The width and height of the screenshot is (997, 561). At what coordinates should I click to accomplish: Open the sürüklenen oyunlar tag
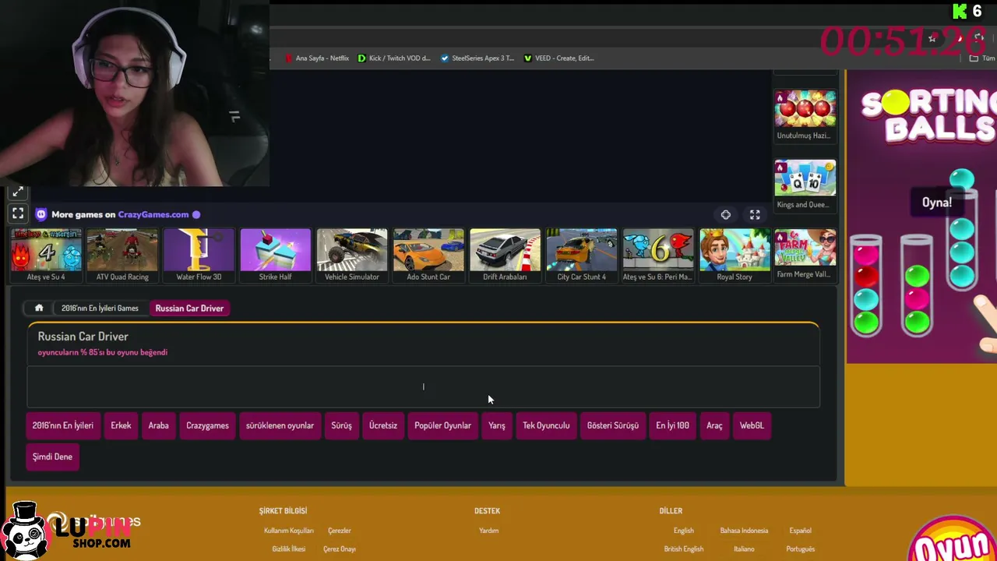[x=280, y=425]
